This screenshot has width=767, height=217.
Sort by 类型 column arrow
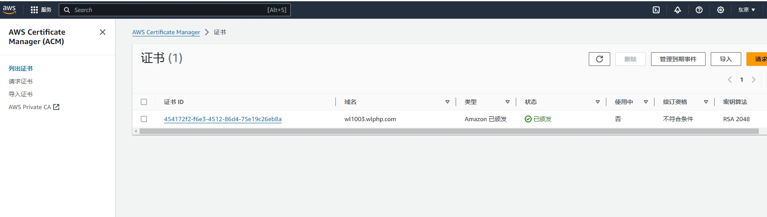pos(508,102)
